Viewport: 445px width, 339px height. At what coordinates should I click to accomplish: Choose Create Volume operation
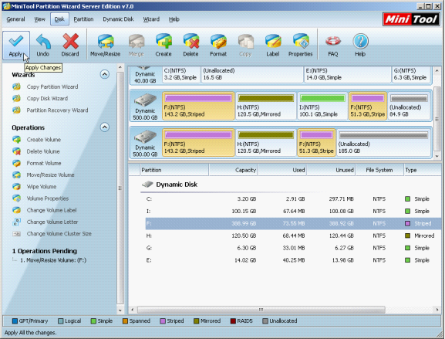[37, 140]
